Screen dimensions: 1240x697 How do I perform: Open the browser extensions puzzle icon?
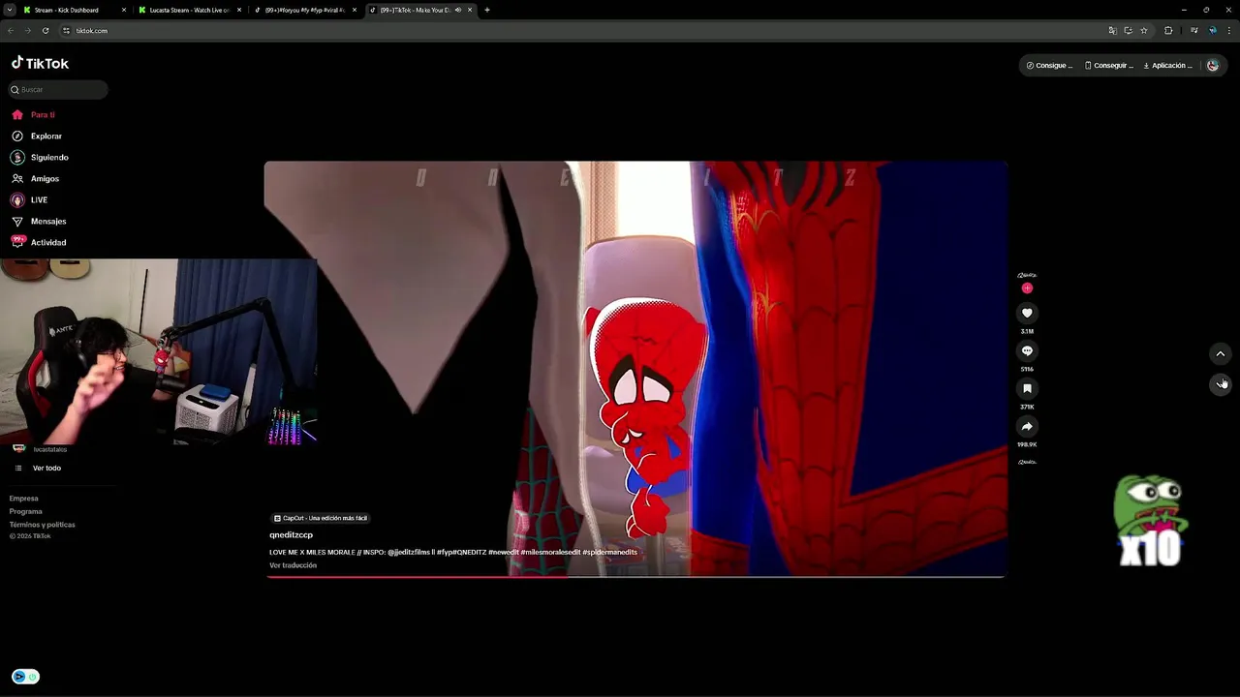point(1167,31)
